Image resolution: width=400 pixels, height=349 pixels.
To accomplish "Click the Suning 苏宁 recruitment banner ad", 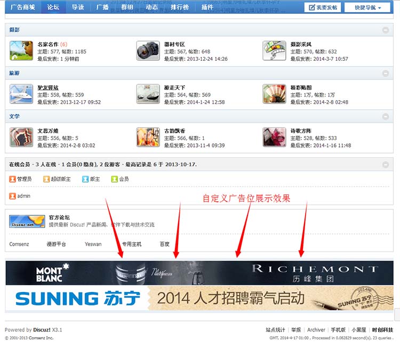I will click(x=199, y=298).
